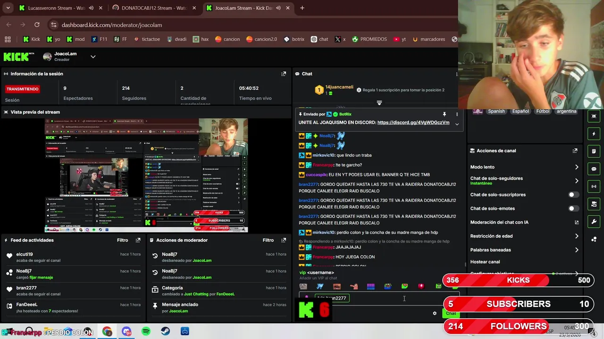Open the wrench tools sidebar icon
The height and width of the screenshot is (339, 604).
[x=594, y=221]
